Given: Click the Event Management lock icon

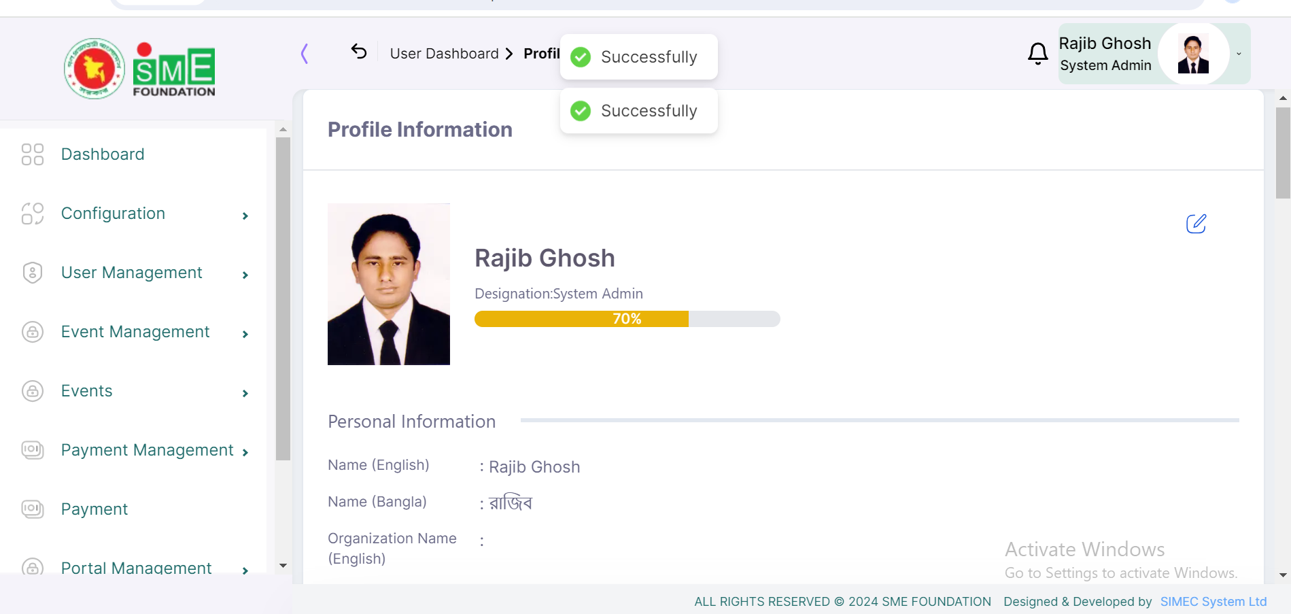Looking at the screenshot, I should 33,332.
